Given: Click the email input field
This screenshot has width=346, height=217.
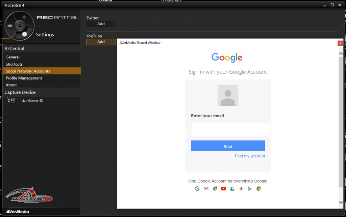Looking at the screenshot, I should click(230, 129).
